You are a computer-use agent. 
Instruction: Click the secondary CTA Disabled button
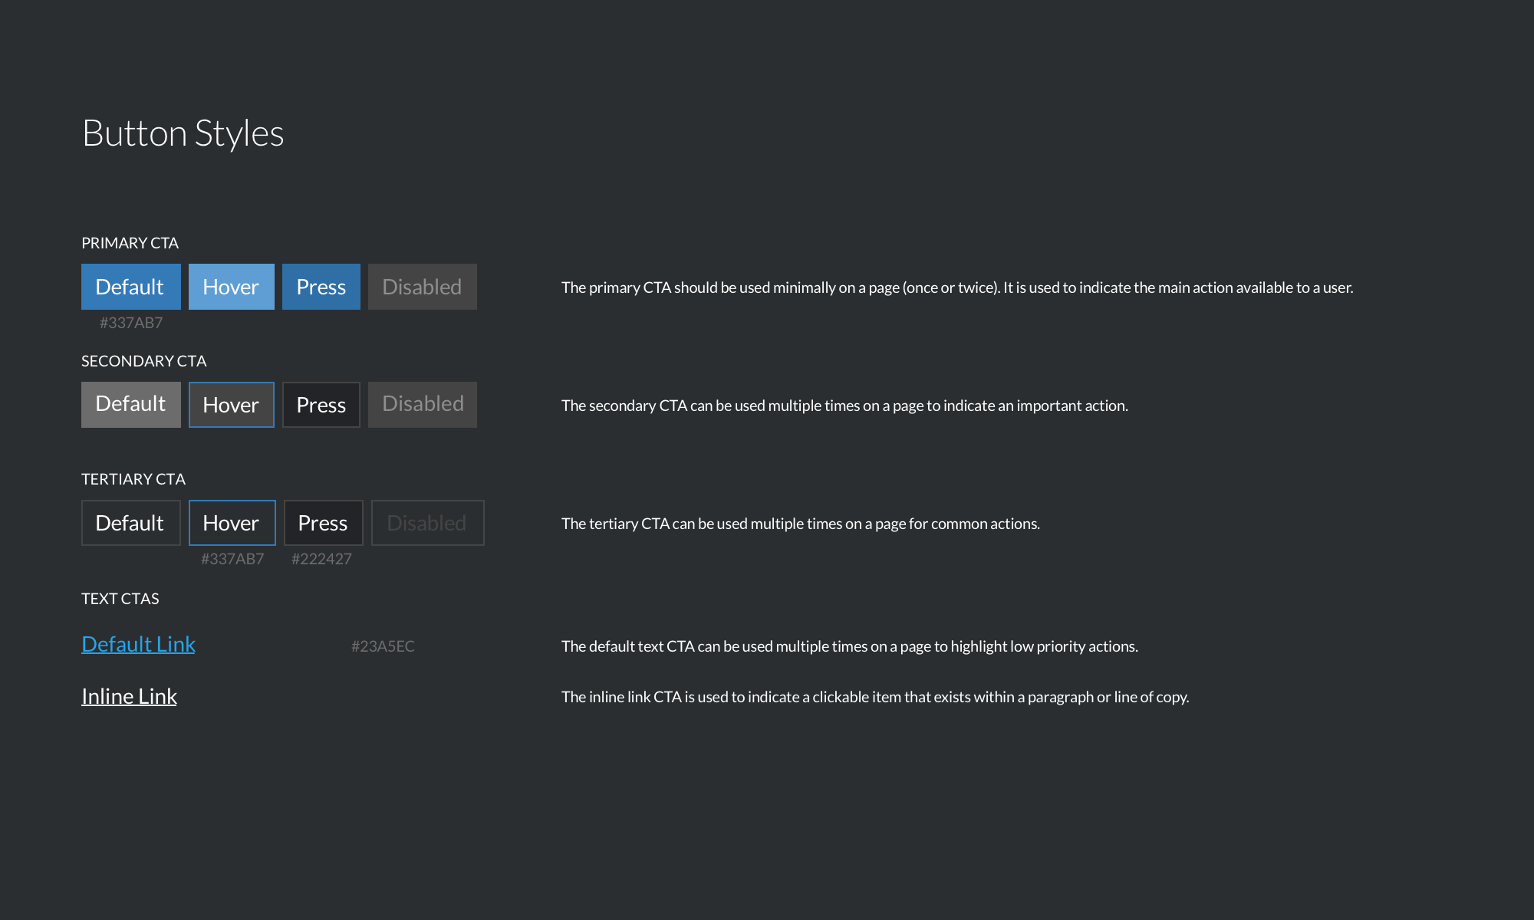pos(422,404)
